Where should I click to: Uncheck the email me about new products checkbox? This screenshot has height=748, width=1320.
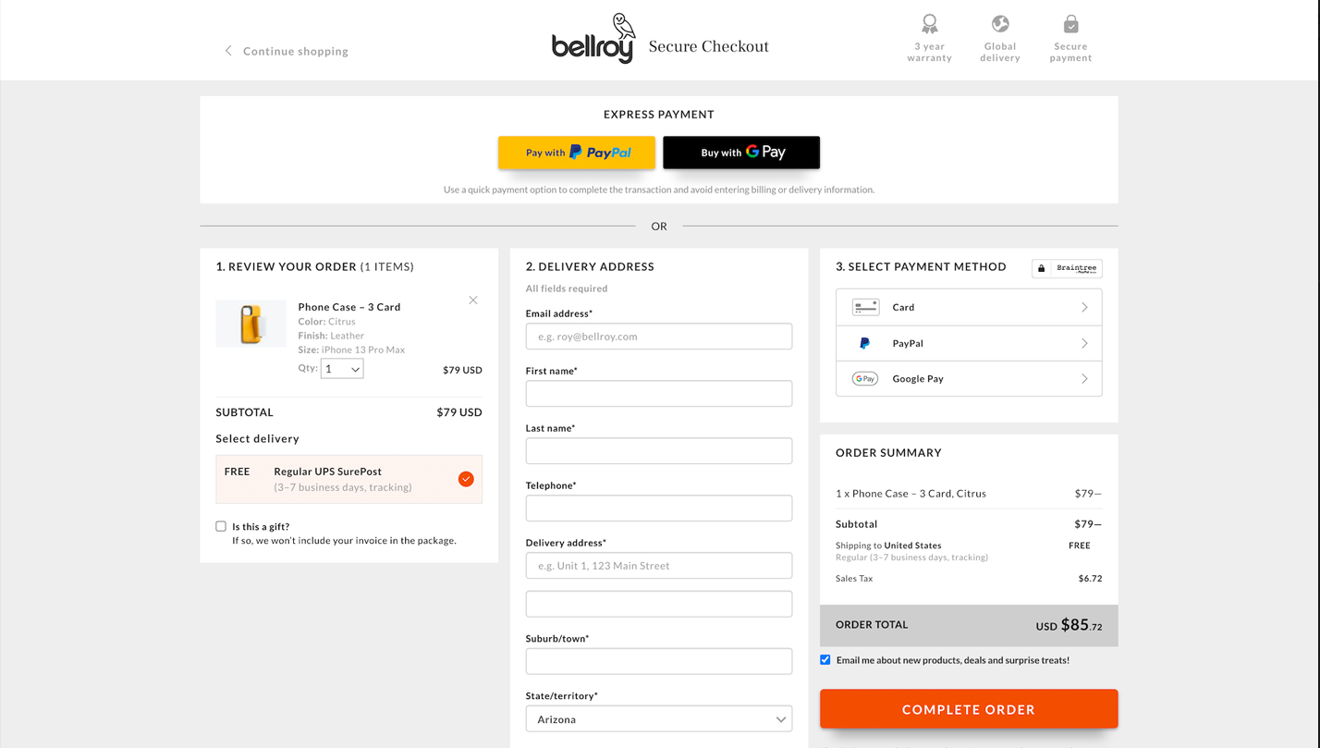point(825,660)
